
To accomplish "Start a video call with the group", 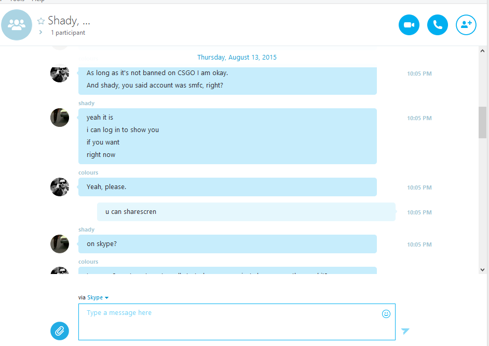I will (x=409, y=25).
